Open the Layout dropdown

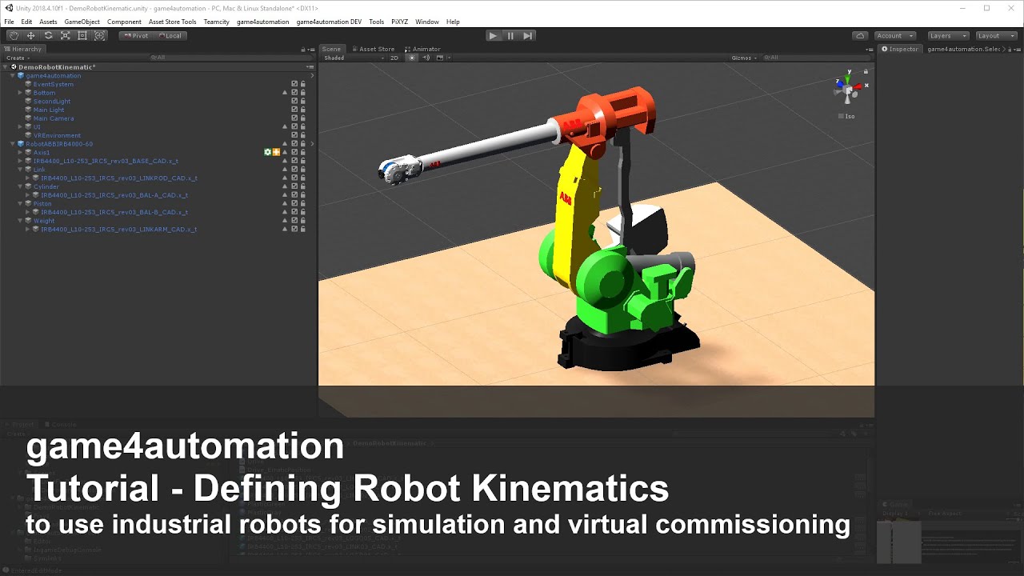point(996,35)
